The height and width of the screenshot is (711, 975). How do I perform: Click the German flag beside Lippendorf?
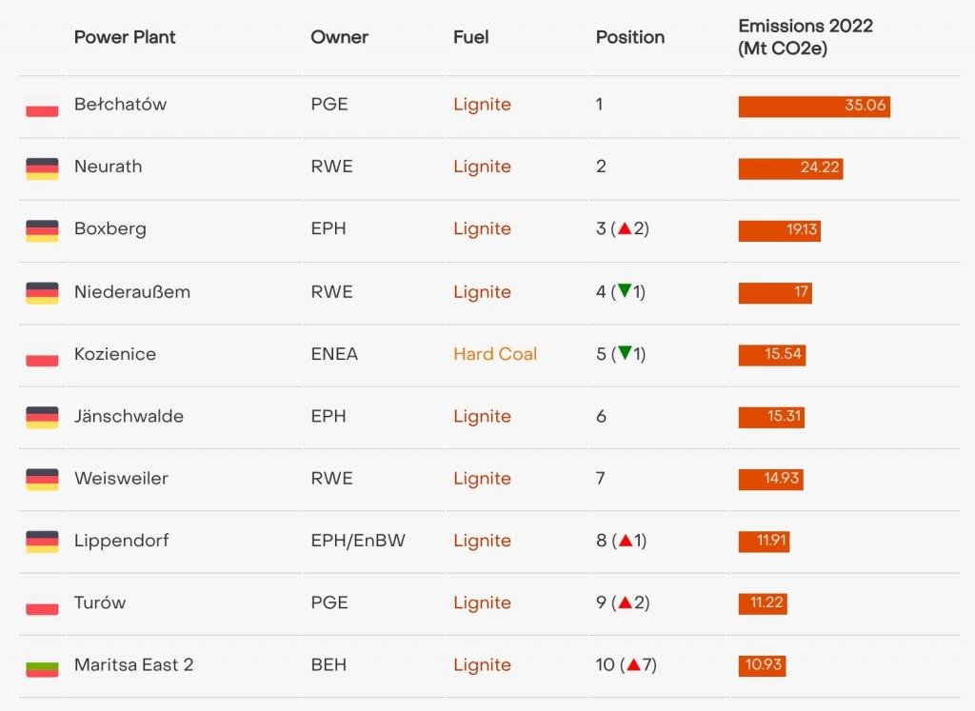pyautogui.click(x=42, y=542)
